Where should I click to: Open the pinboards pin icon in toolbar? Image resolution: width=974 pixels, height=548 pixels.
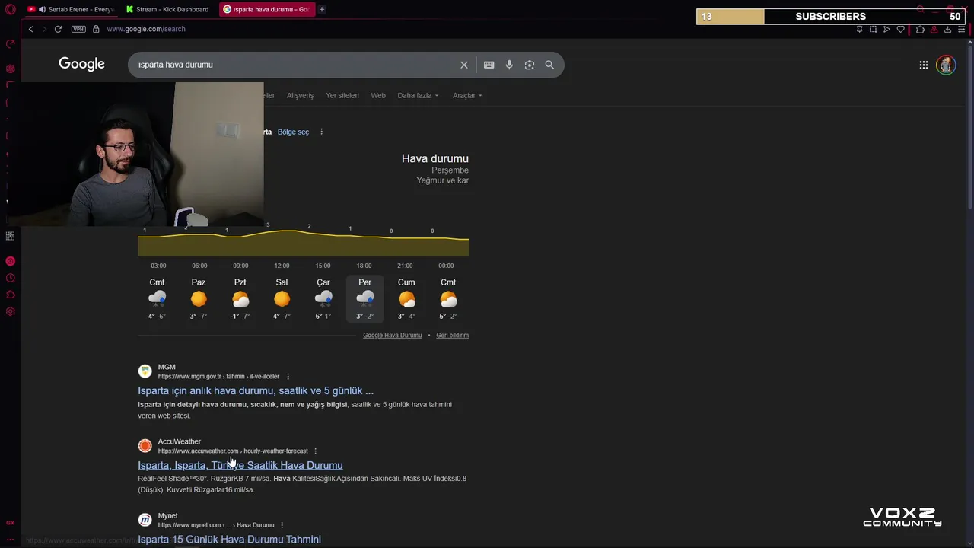[x=859, y=29]
